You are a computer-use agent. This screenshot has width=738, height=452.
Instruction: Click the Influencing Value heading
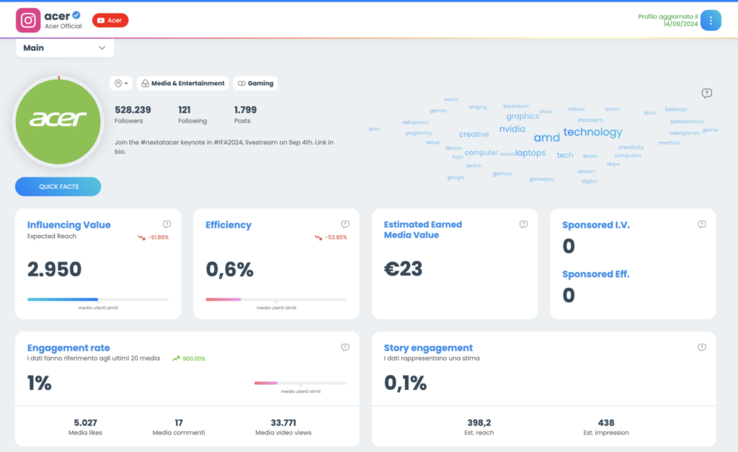tap(68, 225)
